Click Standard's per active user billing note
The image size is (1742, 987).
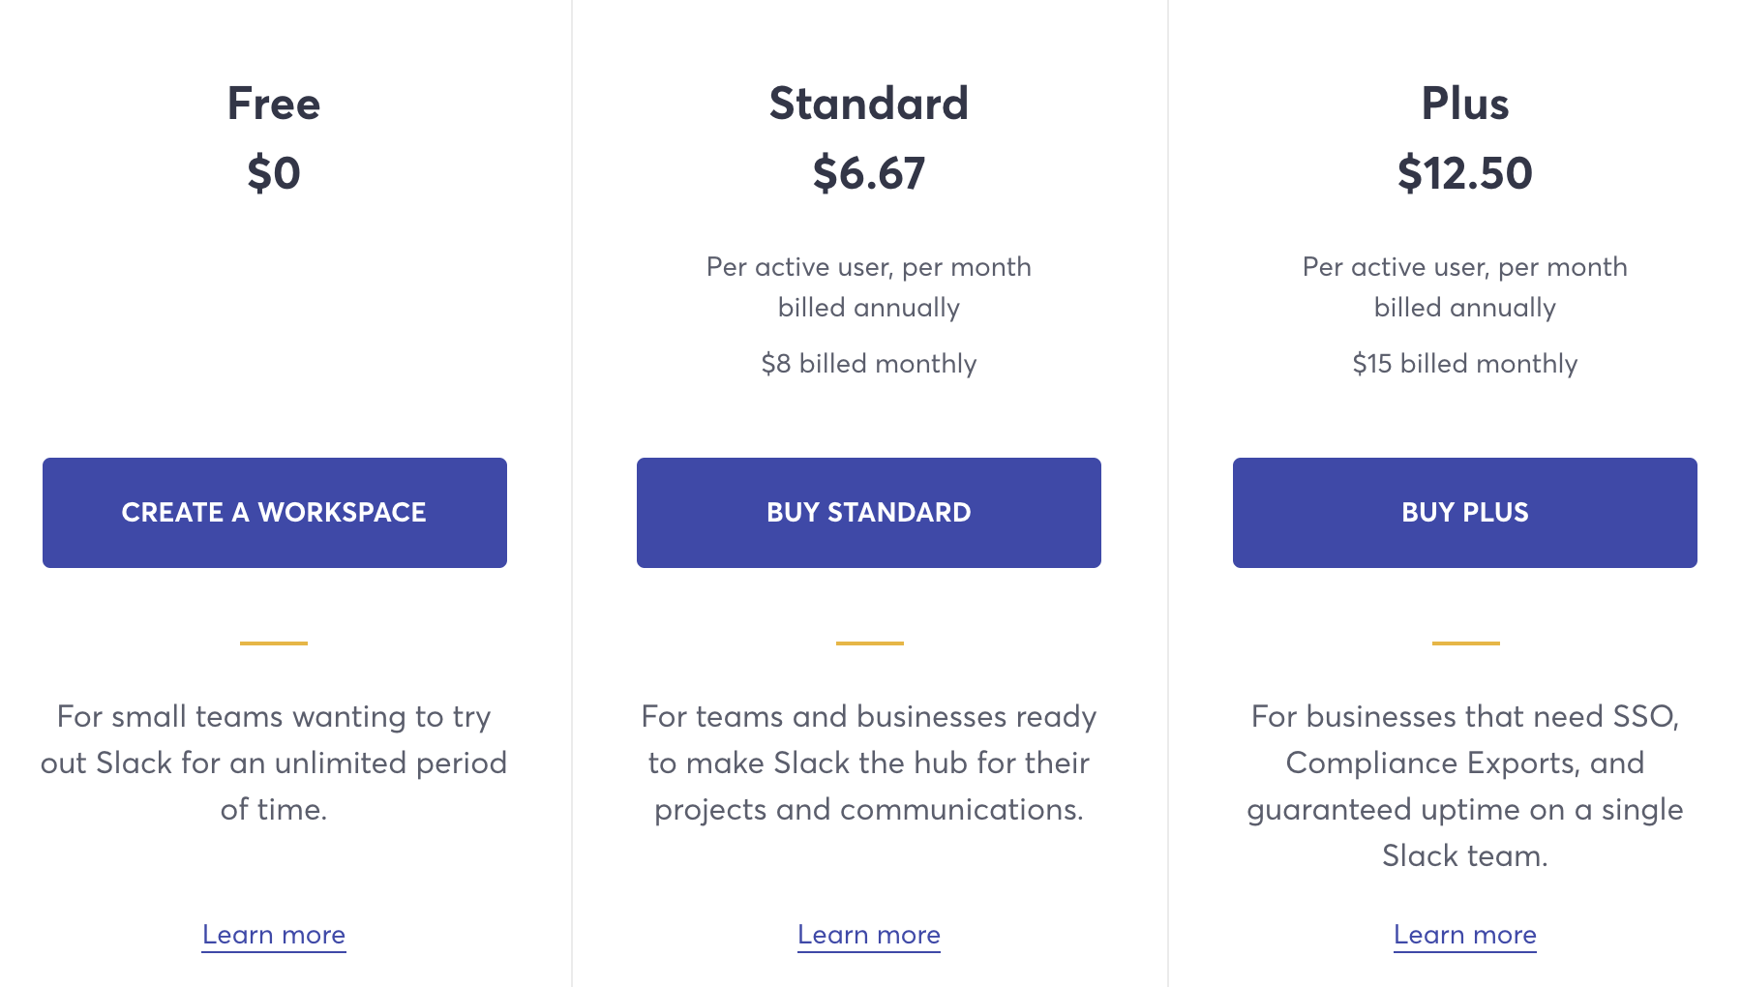click(x=869, y=287)
